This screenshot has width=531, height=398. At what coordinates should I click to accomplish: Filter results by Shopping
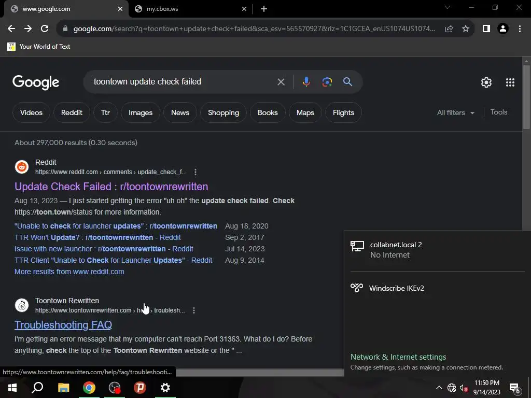(x=223, y=112)
